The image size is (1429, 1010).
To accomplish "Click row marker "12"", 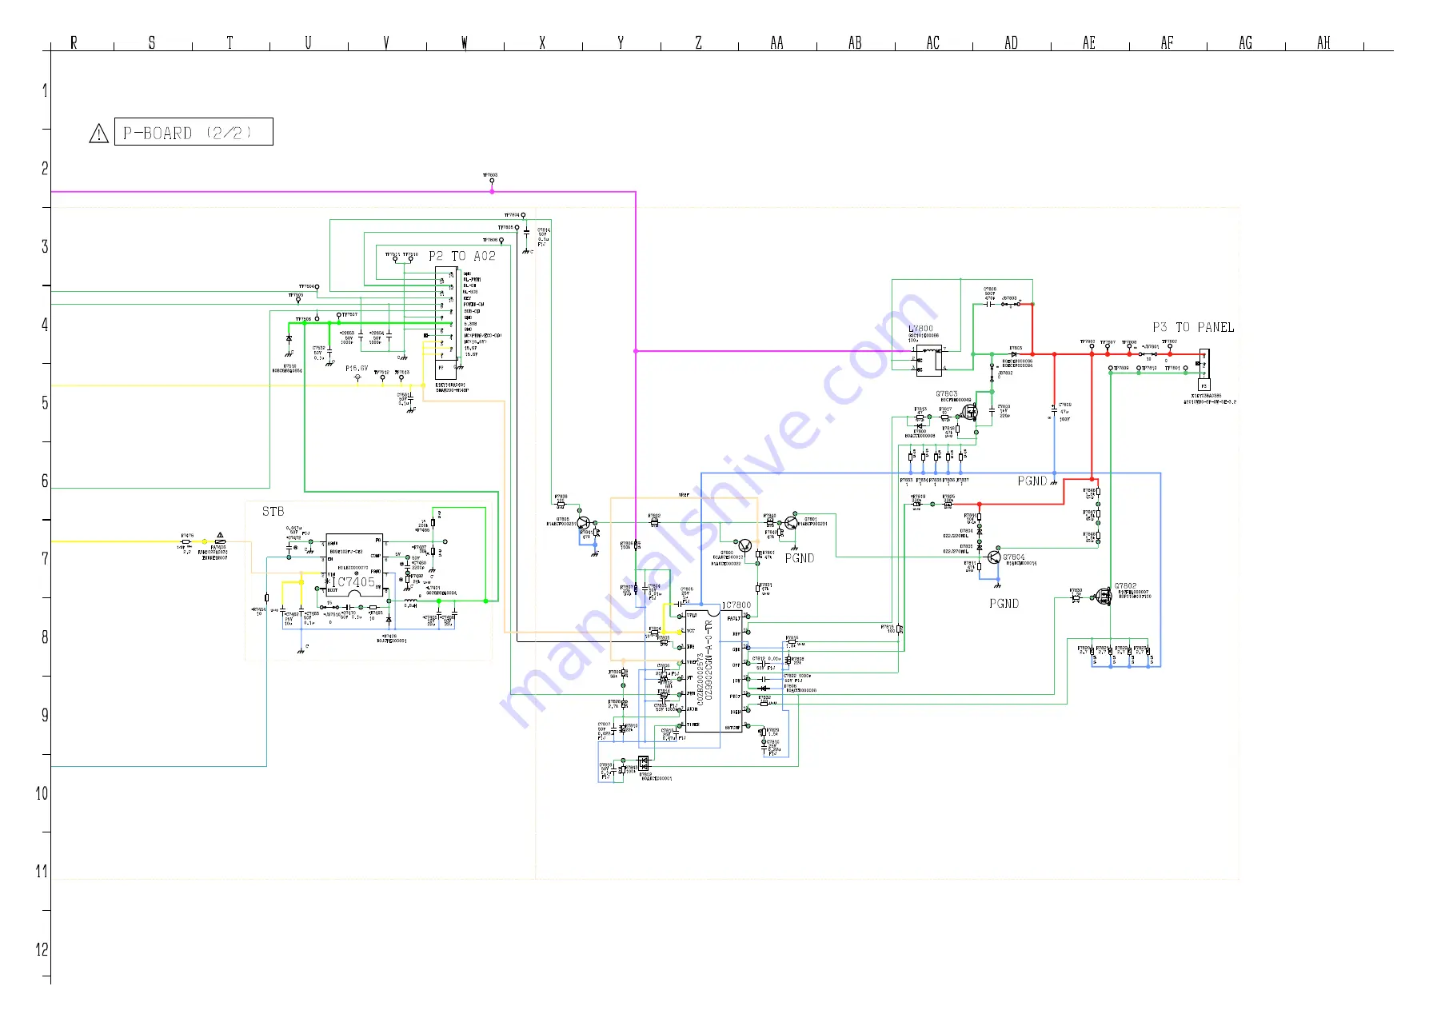I will pos(42,950).
